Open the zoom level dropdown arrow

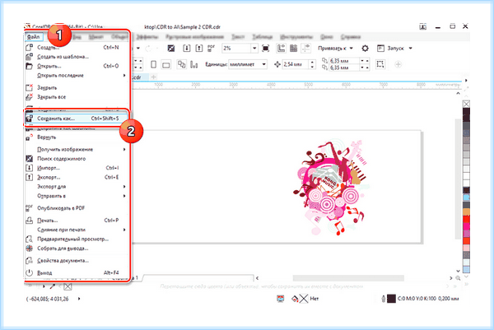(254, 49)
